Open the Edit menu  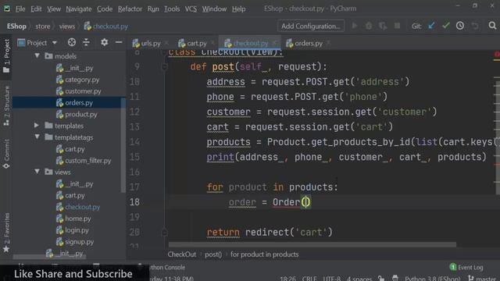36,9
